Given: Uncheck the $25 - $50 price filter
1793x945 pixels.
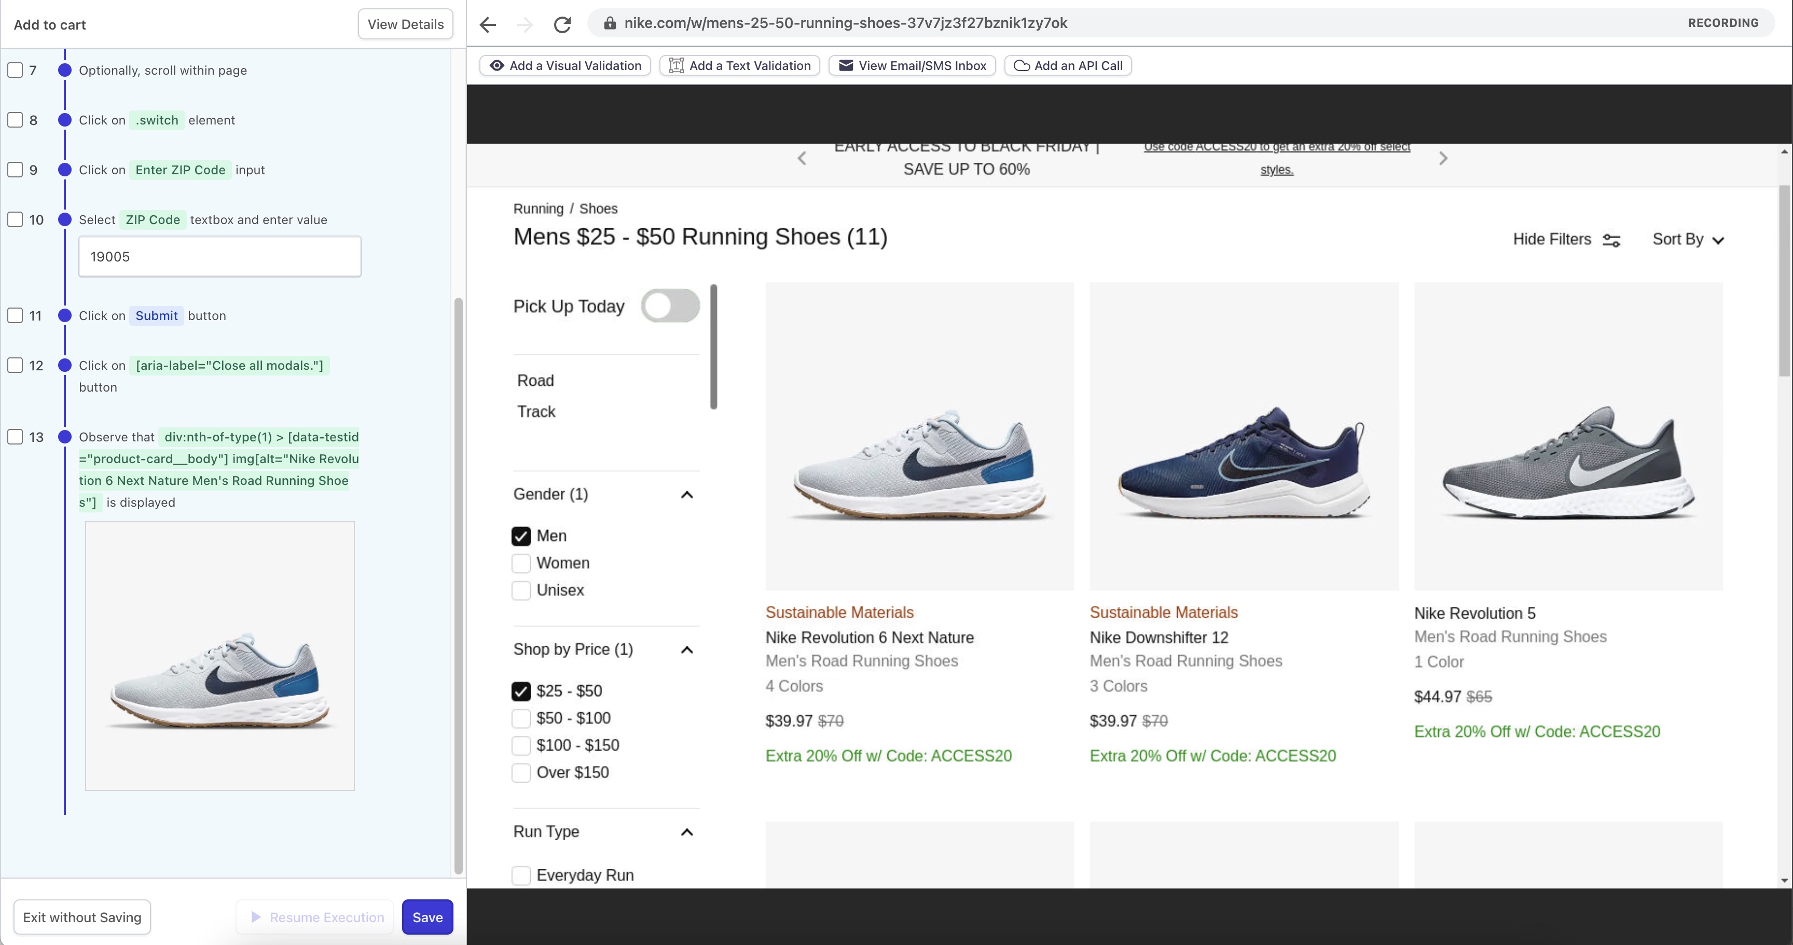Looking at the screenshot, I should pos(521,691).
